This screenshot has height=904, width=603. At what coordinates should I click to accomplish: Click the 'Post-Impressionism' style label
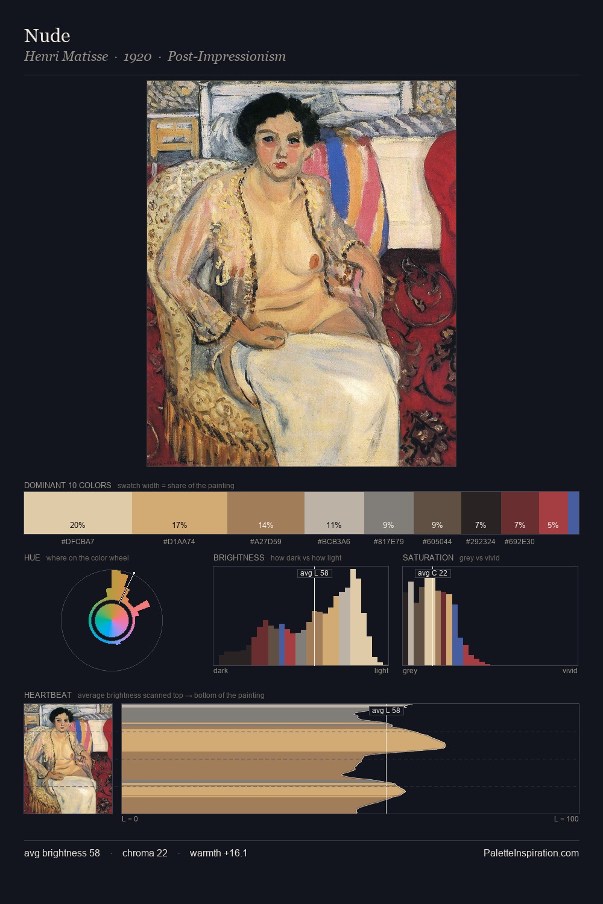point(227,57)
